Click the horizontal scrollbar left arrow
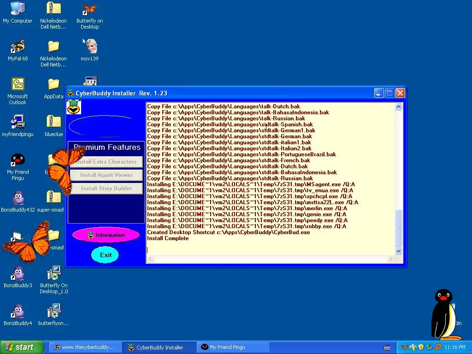Viewport: 472px width, 354px height. tap(151, 259)
